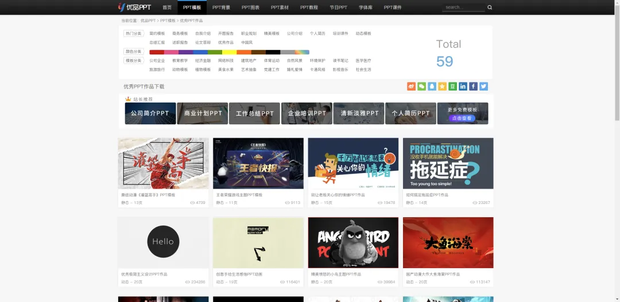Filter templates by red color

157,52
